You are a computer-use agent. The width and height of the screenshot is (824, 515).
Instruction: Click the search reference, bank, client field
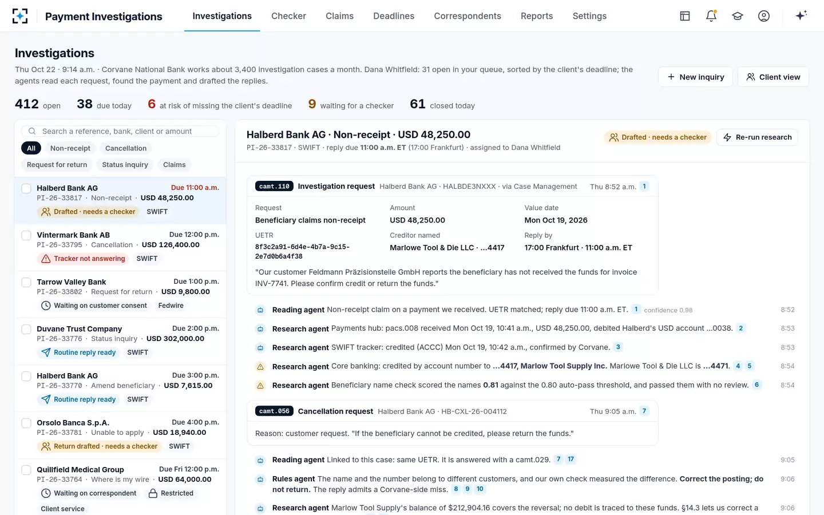pos(120,131)
